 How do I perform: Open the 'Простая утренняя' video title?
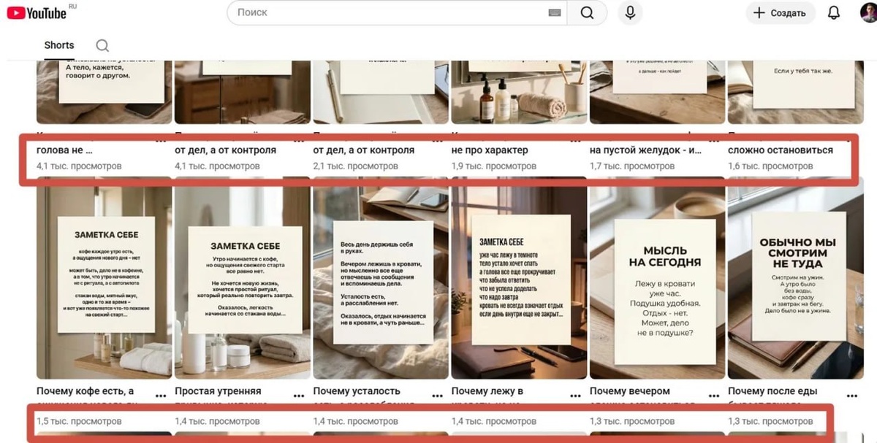point(218,391)
